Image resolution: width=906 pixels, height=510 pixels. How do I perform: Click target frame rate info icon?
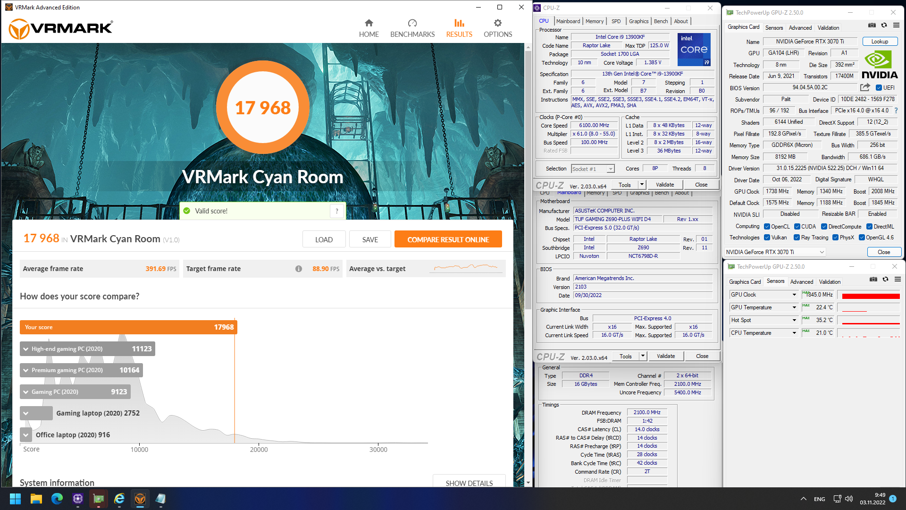tap(299, 269)
